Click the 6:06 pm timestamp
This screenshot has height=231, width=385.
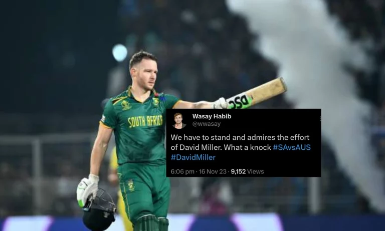click(x=182, y=171)
